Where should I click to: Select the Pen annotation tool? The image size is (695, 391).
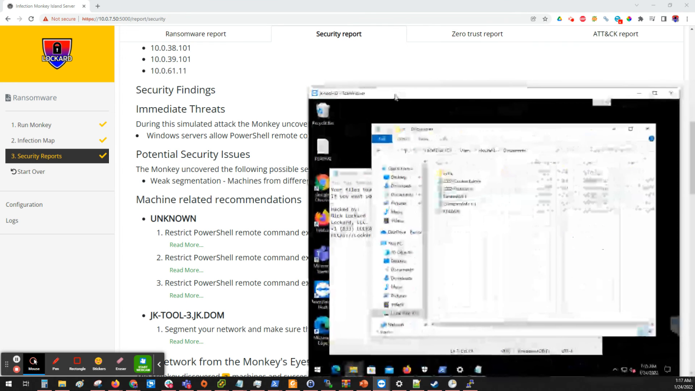coord(55,363)
